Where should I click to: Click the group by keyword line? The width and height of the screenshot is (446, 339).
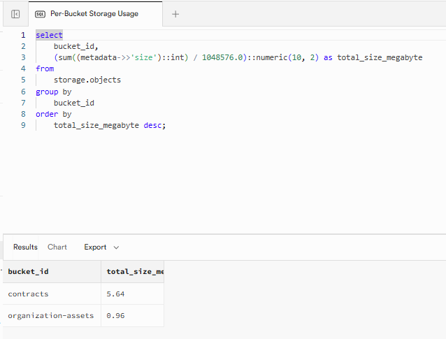(x=53, y=92)
